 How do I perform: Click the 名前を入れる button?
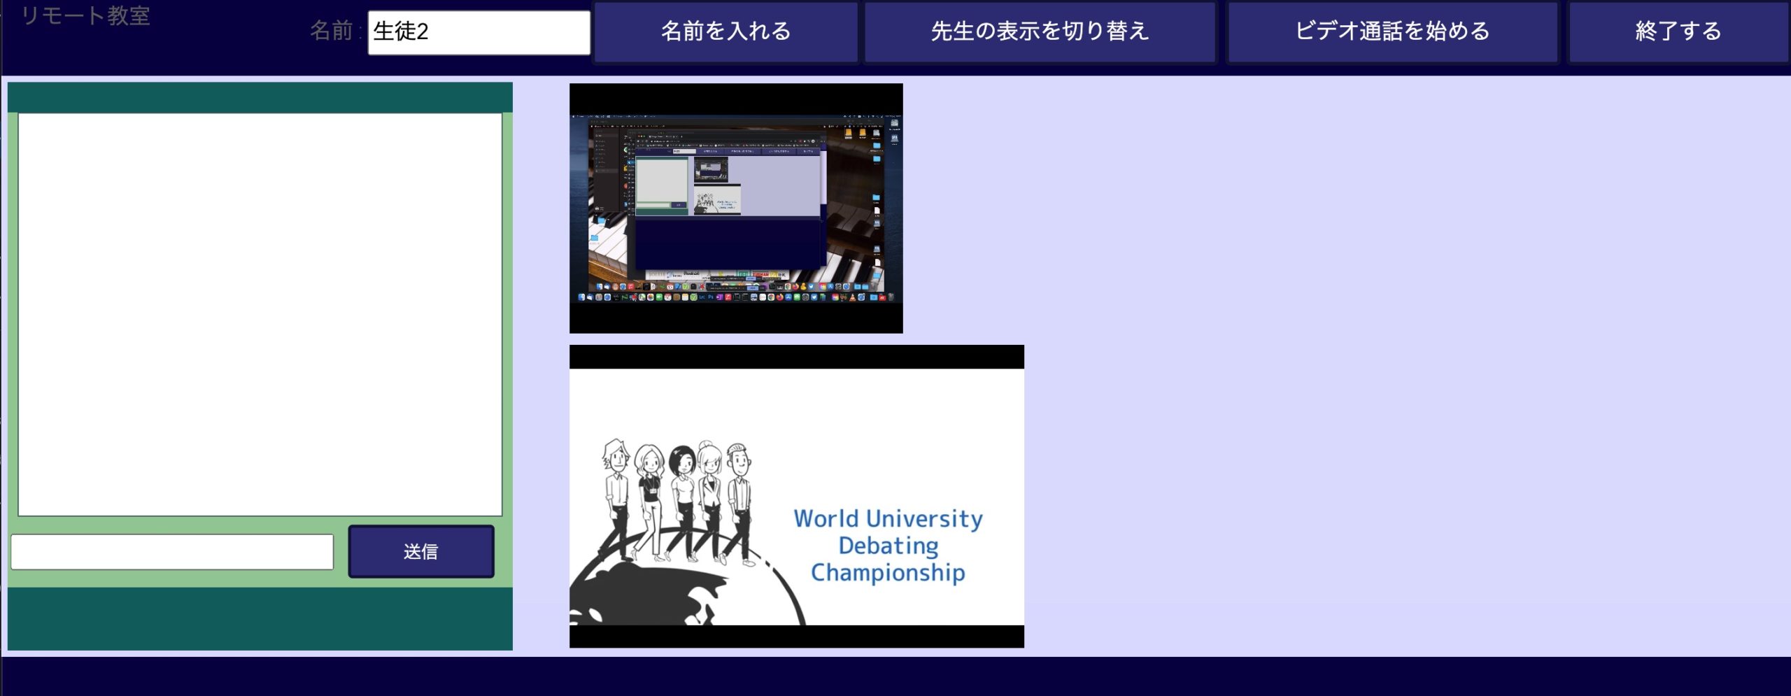point(725,32)
